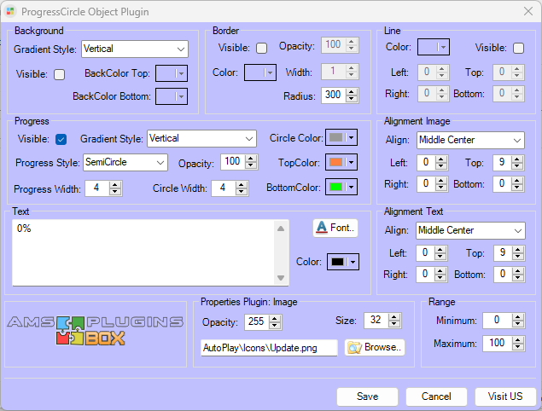Viewport: 542px width, 411px height.
Task: Click the Save button
Action: pos(367,397)
